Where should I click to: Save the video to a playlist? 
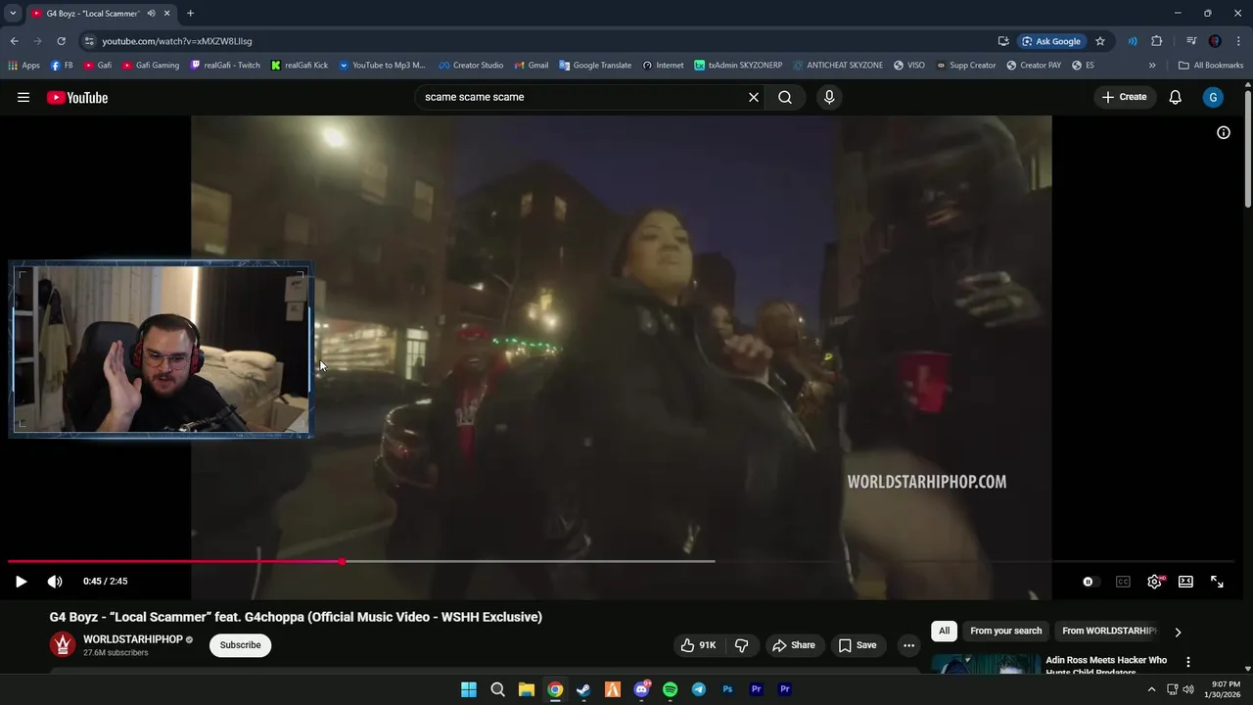(858, 645)
